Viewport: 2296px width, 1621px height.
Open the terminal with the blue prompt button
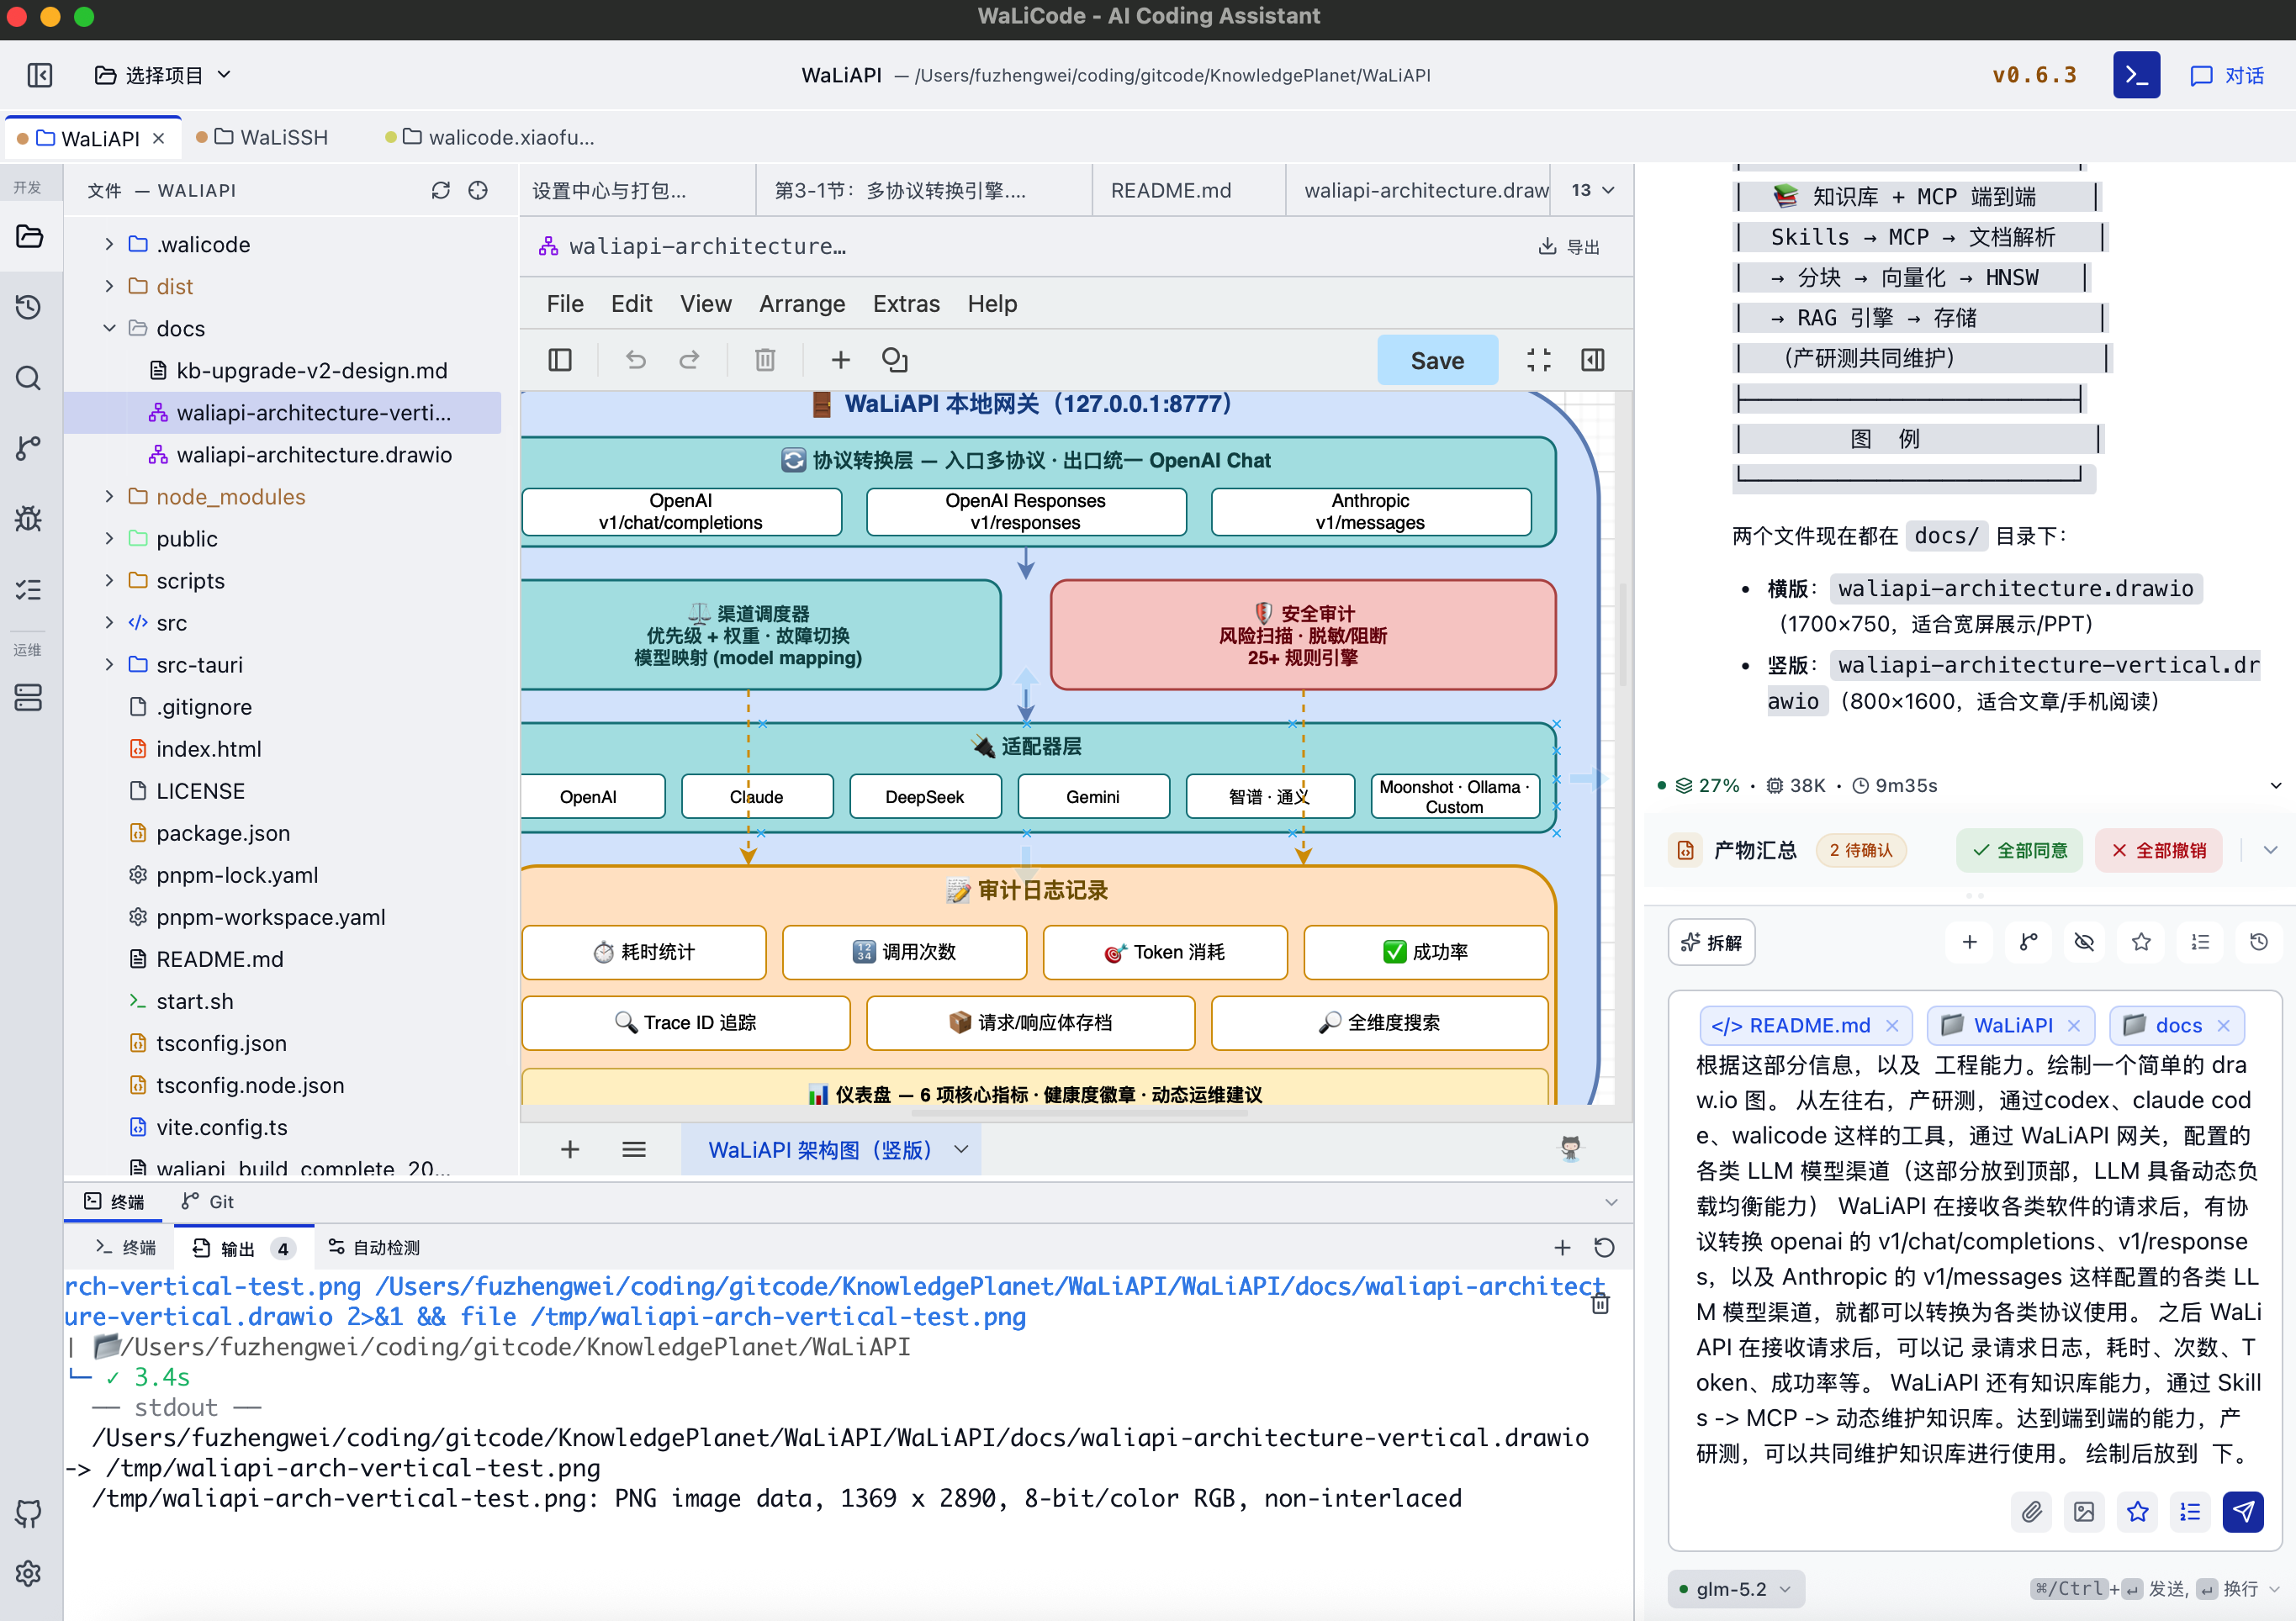2136,75
